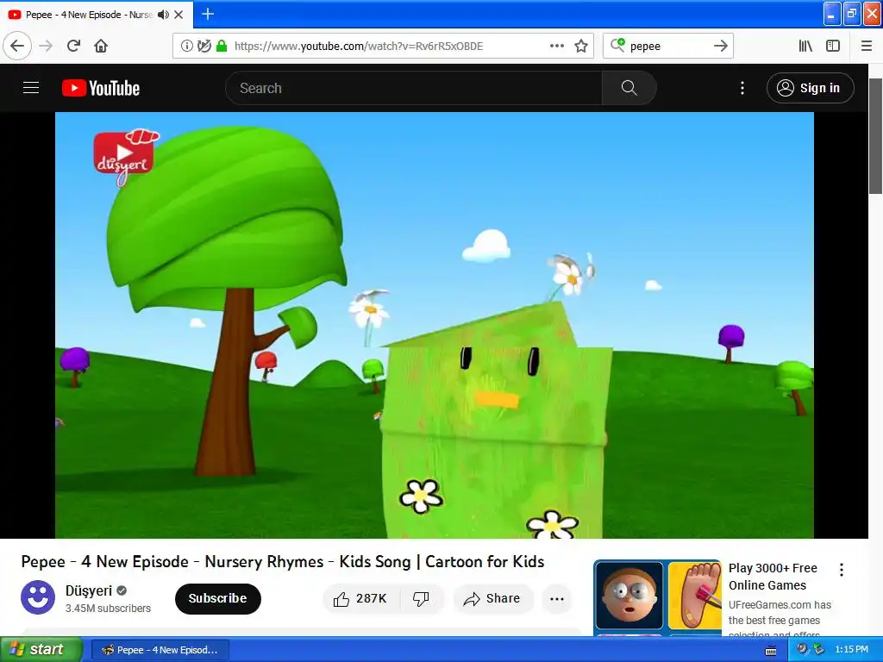Toggle the browser sidebar view
The image size is (883, 662).
[x=833, y=46]
